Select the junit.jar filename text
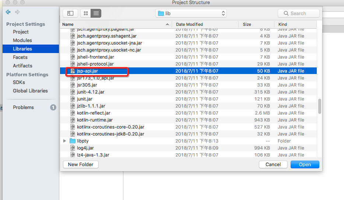Screen dimensions: 344x200 85,99
